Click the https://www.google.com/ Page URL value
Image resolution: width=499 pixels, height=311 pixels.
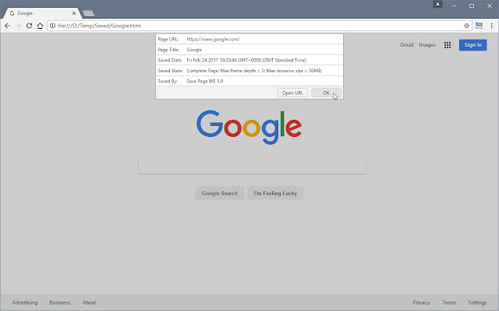pos(213,40)
